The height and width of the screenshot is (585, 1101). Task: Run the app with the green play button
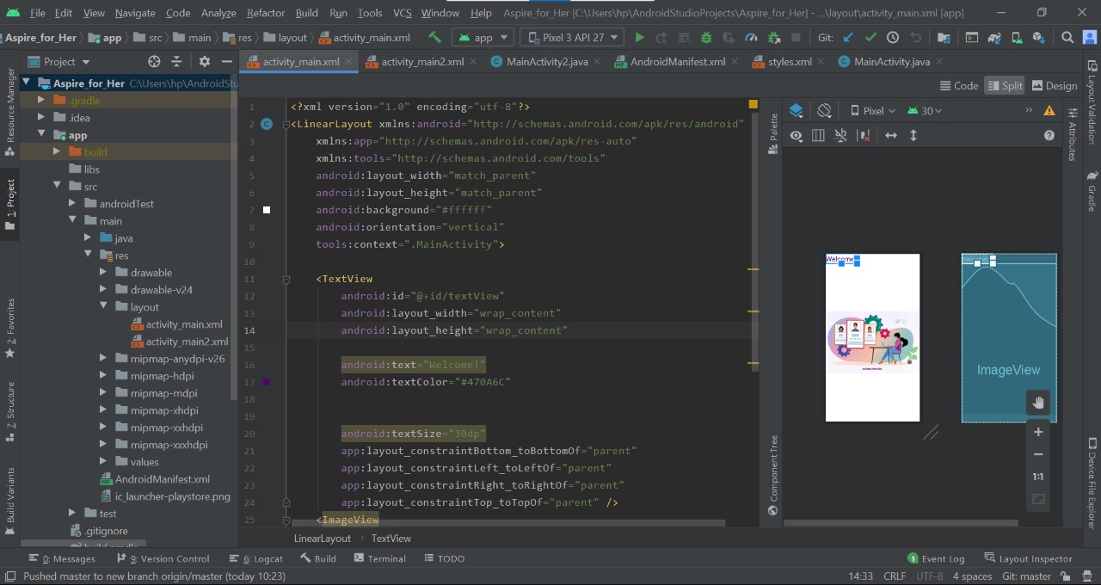[639, 38]
